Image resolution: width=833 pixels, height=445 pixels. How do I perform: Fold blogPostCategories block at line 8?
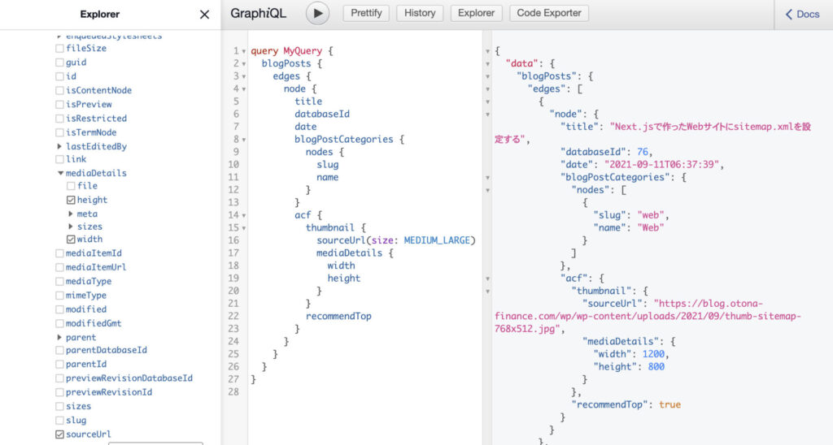244,140
